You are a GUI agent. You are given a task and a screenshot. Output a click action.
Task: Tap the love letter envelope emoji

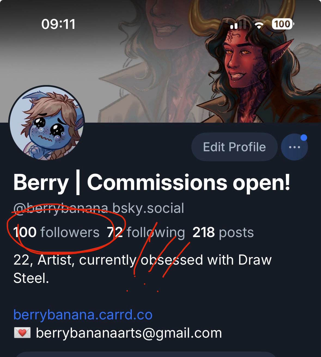(22, 333)
